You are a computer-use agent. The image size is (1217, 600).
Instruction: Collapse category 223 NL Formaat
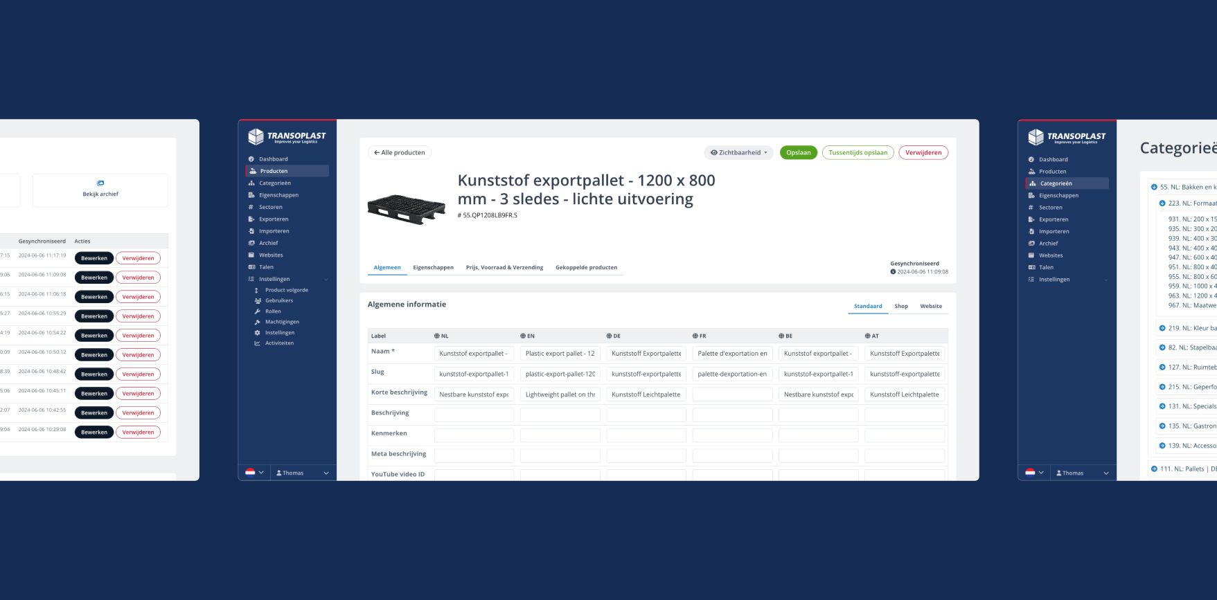coord(1162,203)
